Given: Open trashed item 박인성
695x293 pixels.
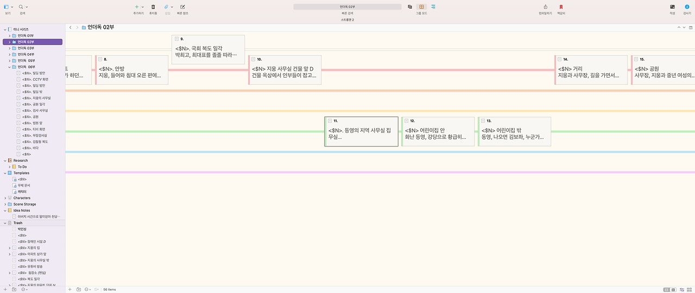Looking at the screenshot, I should [x=22, y=229].
